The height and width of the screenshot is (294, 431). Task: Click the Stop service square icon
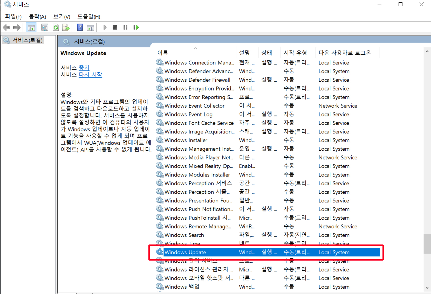pos(115,27)
